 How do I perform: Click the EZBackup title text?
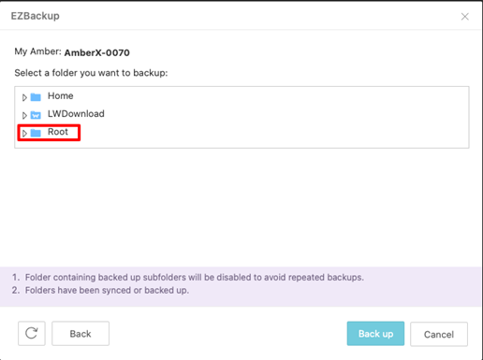click(36, 16)
